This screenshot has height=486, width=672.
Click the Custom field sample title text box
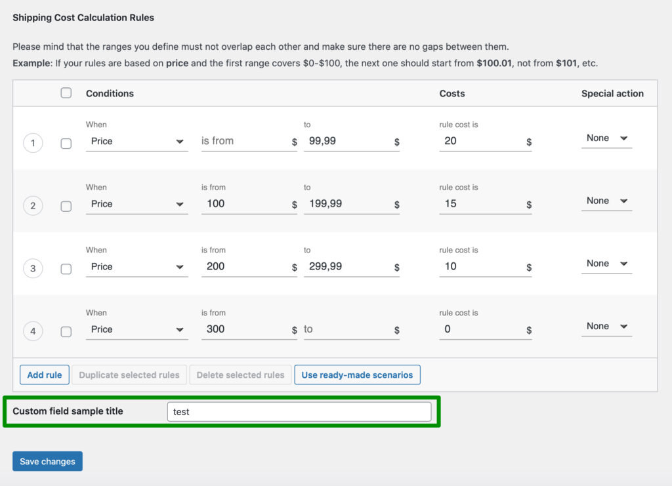coord(300,411)
